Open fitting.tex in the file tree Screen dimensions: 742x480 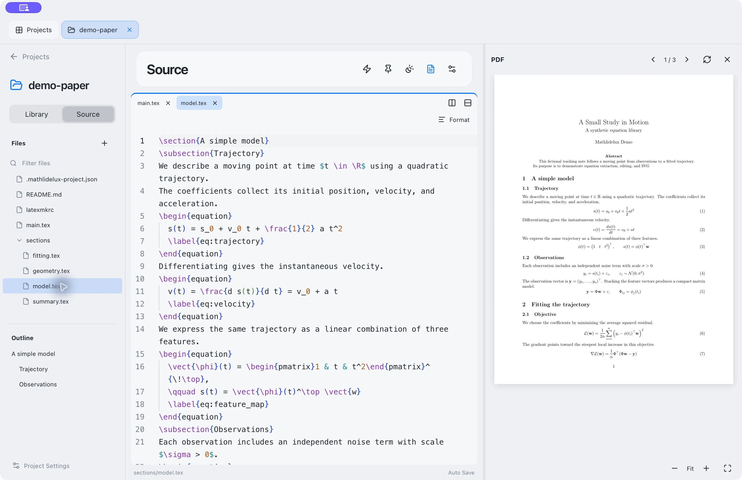click(62, 256)
